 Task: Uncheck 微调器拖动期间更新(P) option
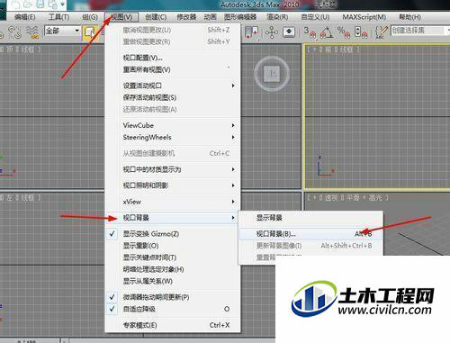tap(173, 297)
